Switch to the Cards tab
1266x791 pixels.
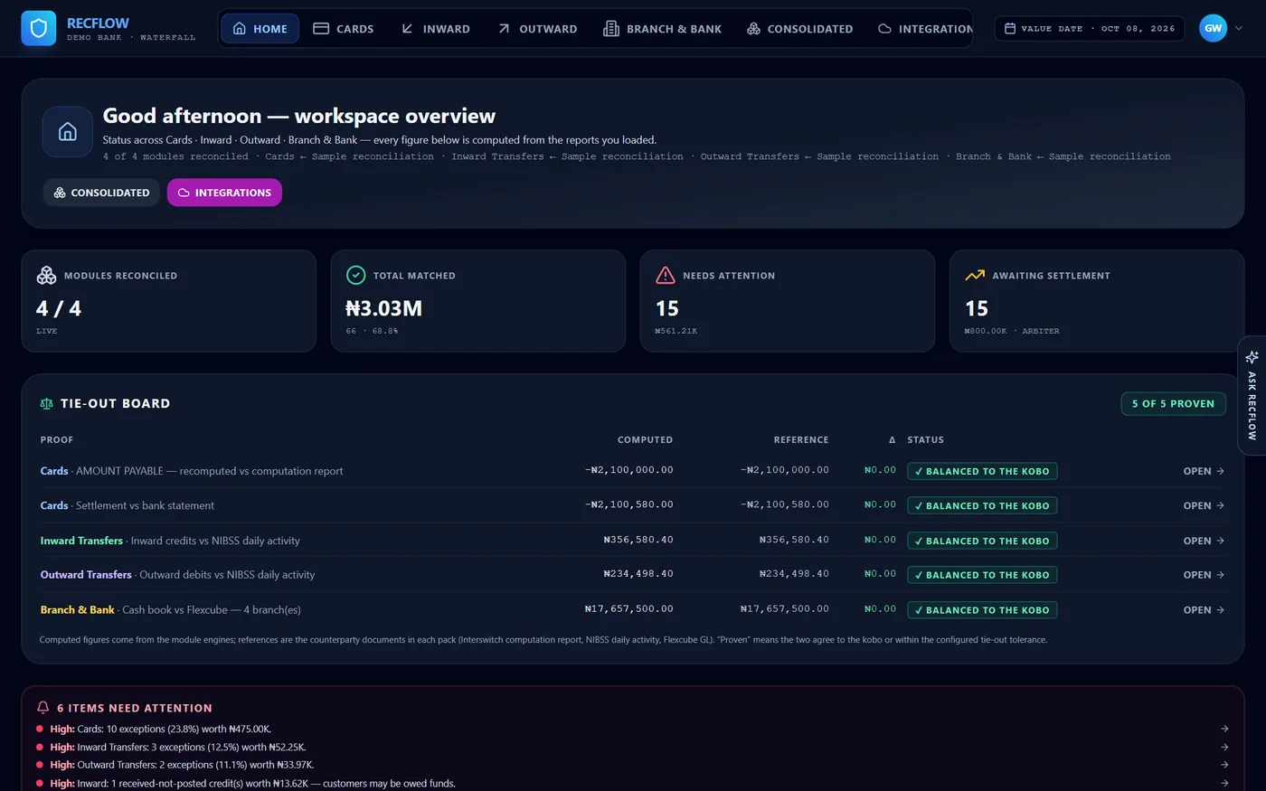344,29
